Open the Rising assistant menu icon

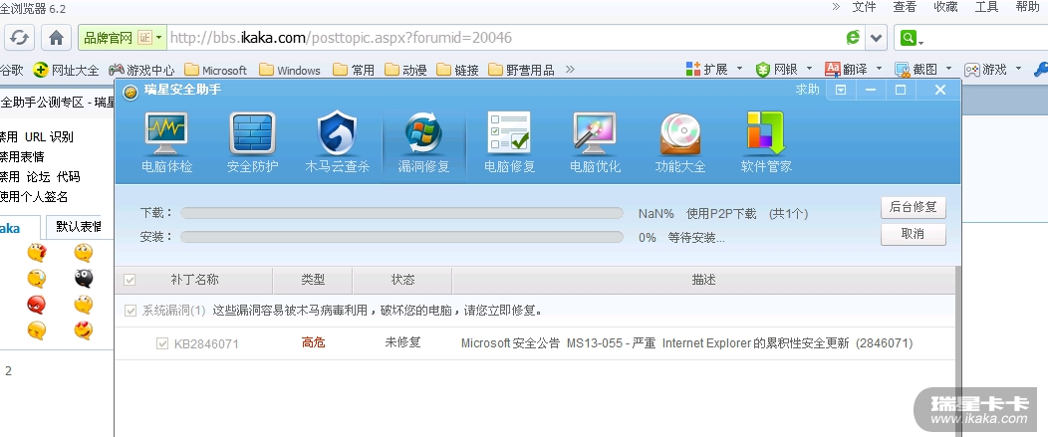coord(841,90)
